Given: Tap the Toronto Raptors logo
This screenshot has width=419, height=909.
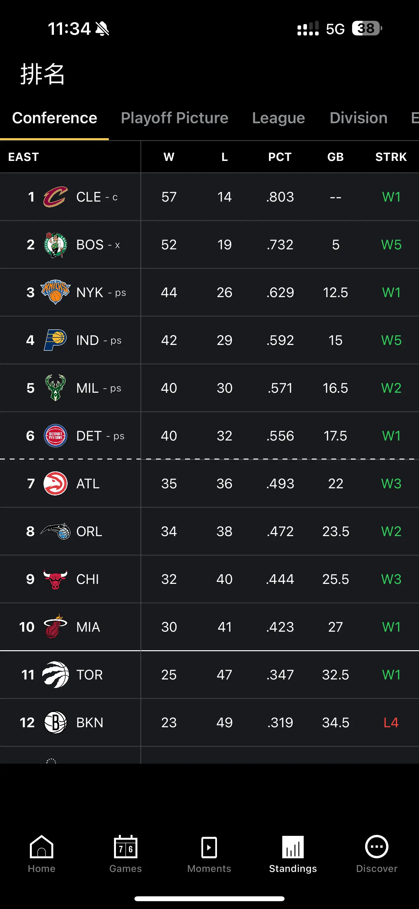Looking at the screenshot, I should tap(55, 675).
